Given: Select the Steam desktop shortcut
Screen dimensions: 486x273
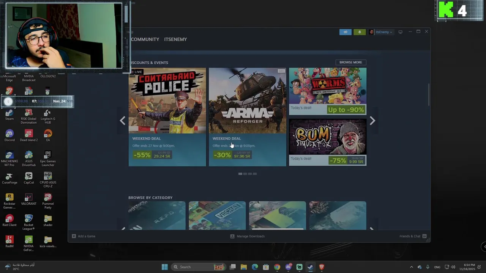Looking at the screenshot, I should click(x=9, y=115).
